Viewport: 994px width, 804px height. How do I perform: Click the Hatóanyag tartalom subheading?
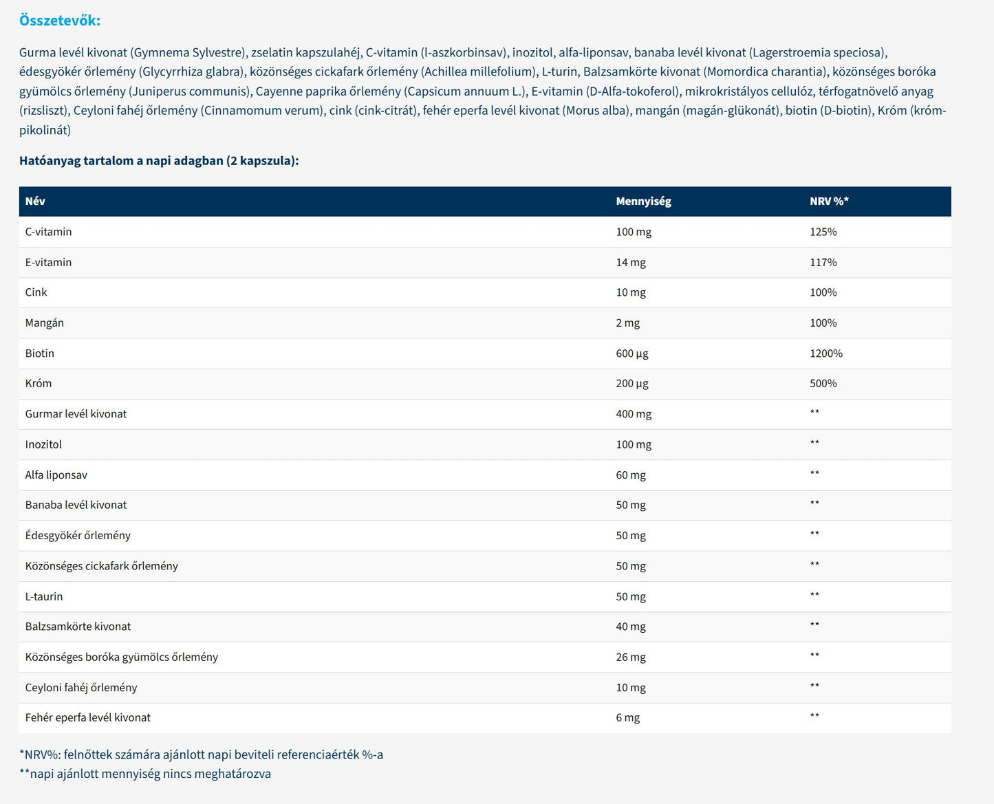click(x=159, y=161)
